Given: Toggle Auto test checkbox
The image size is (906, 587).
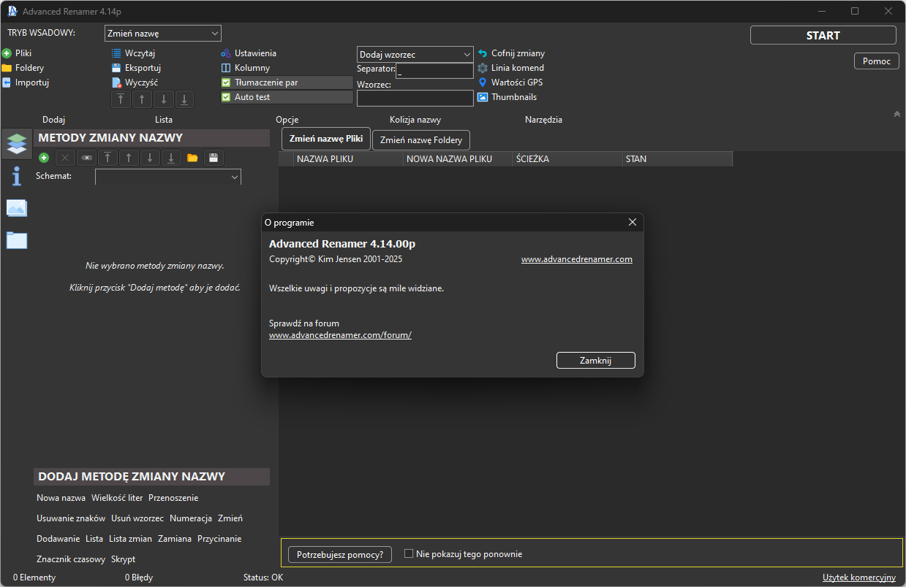Looking at the screenshot, I should [226, 97].
